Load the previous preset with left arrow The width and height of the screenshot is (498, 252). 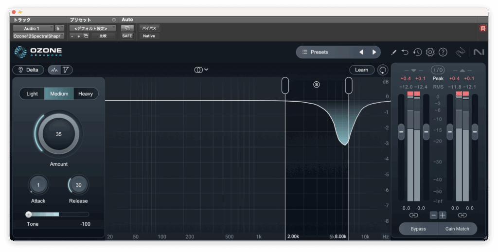tap(361, 52)
